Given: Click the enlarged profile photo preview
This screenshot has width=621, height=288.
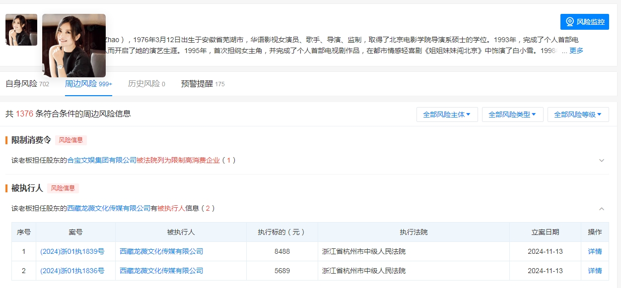Looking at the screenshot, I should 74,46.
